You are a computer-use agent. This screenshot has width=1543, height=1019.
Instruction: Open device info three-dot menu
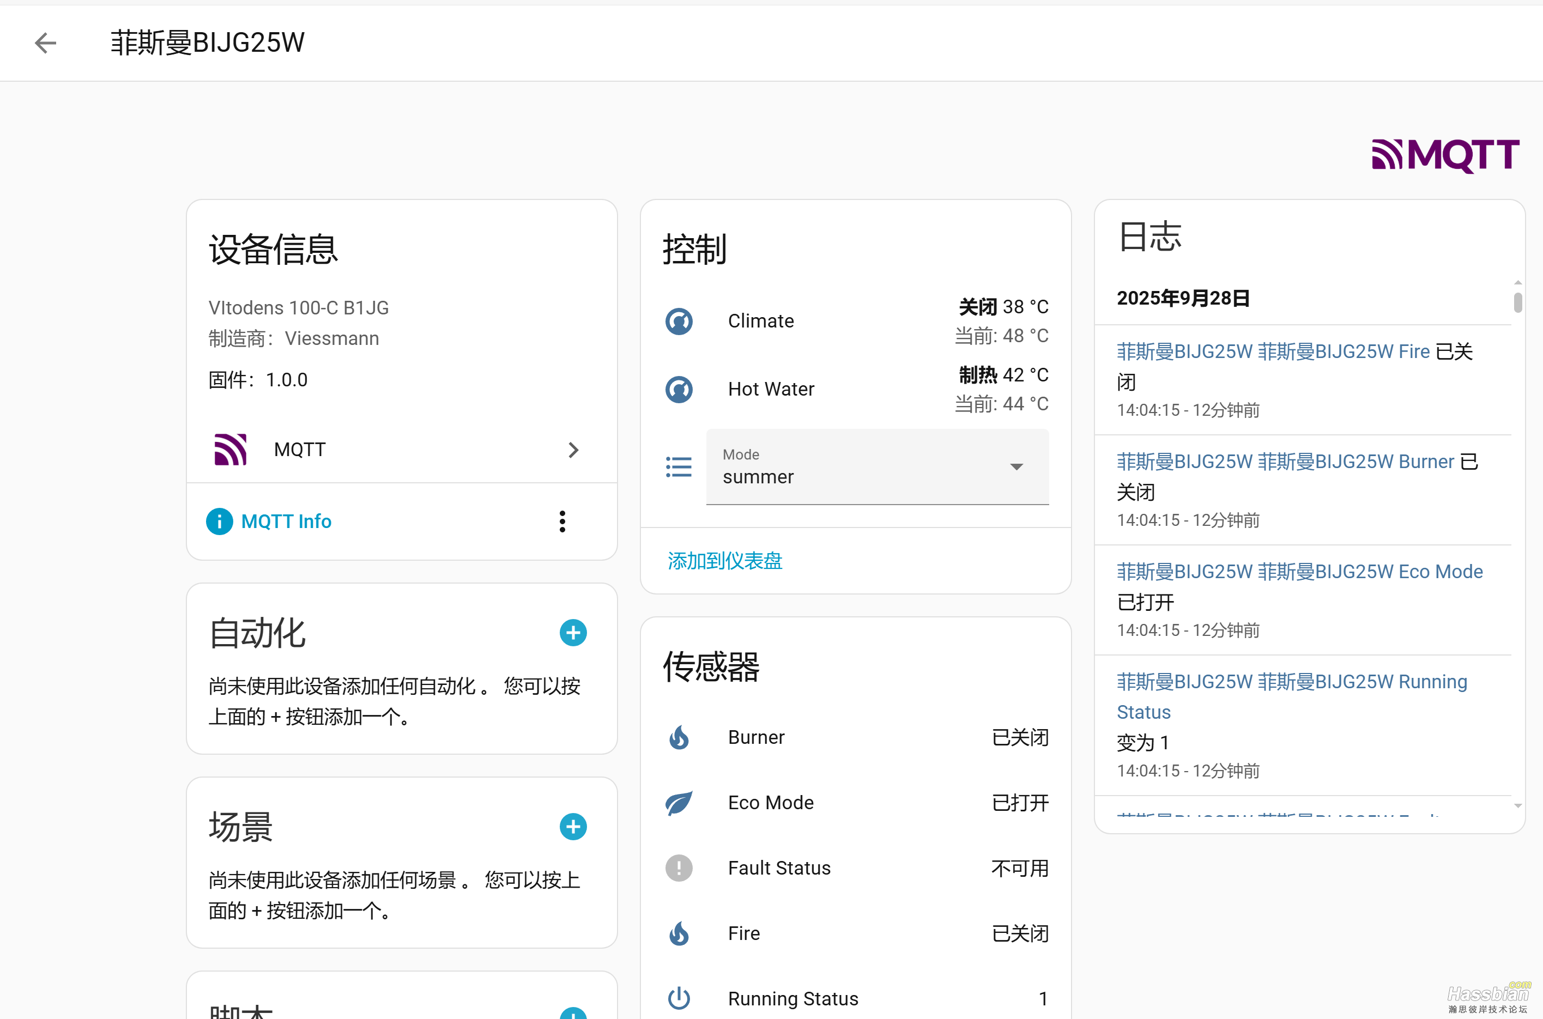[x=562, y=521]
